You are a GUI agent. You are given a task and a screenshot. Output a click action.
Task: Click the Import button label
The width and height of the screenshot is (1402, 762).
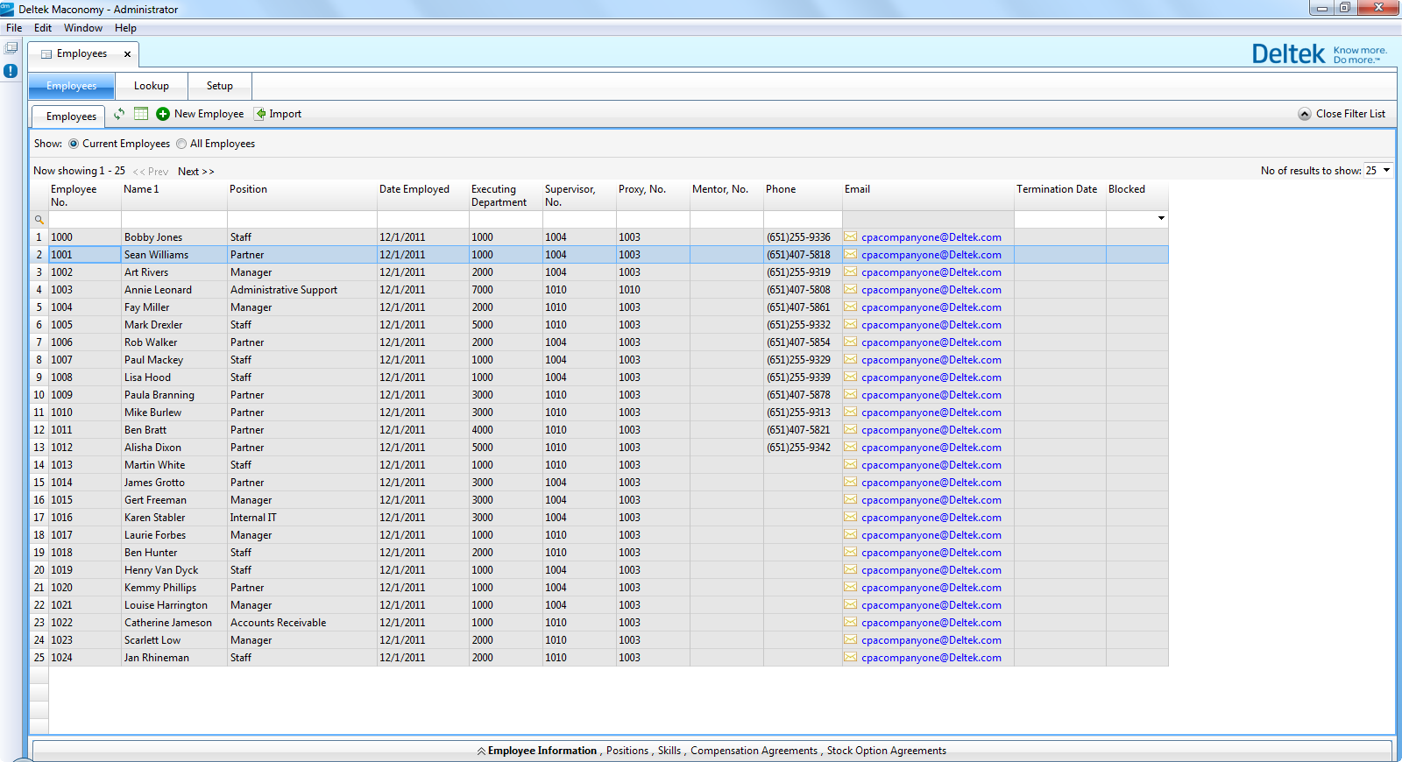[286, 114]
